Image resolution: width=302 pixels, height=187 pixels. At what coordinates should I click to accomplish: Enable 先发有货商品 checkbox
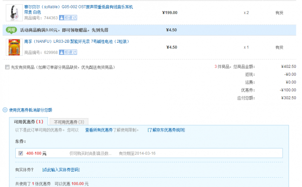pyautogui.click(x=7, y=67)
